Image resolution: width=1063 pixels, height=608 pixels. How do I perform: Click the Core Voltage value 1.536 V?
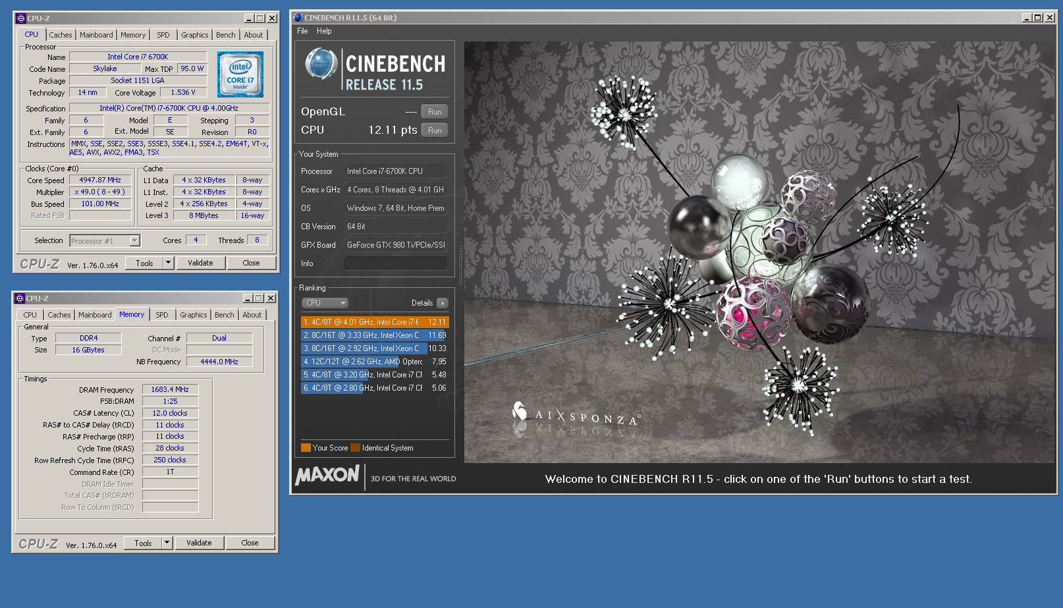click(183, 93)
